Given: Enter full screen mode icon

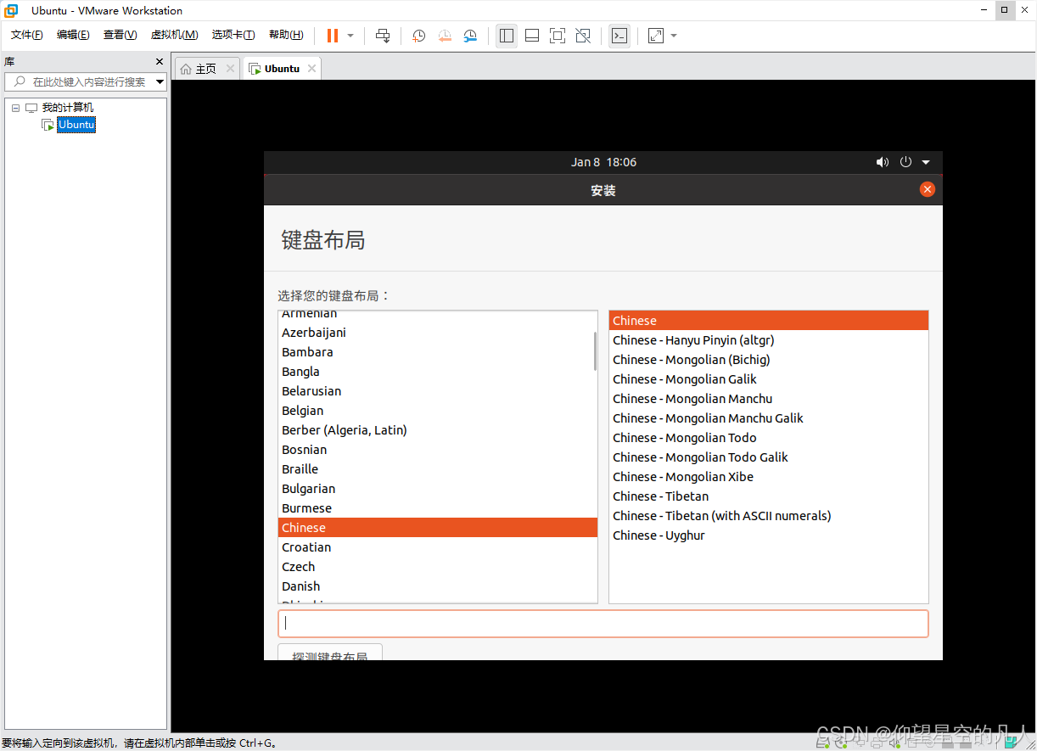Looking at the screenshot, I should click(558, 36).
